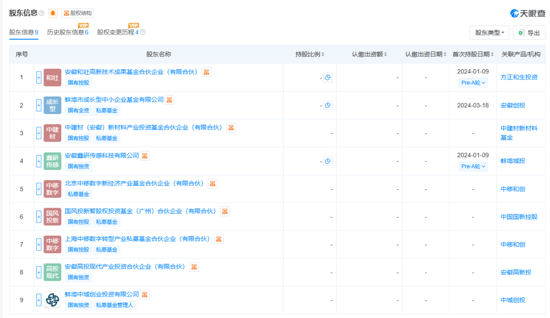Click the red chart icon after 蚌埠市成长型中小企业基金有限公司

click(169, 100)
